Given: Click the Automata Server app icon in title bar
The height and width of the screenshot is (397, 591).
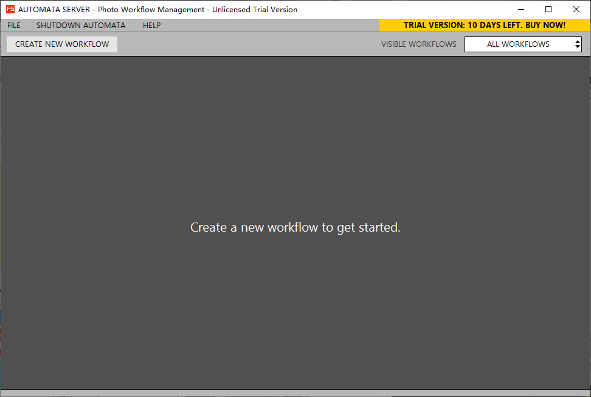Looking at the screenshot, I should (x=10, y=9).
